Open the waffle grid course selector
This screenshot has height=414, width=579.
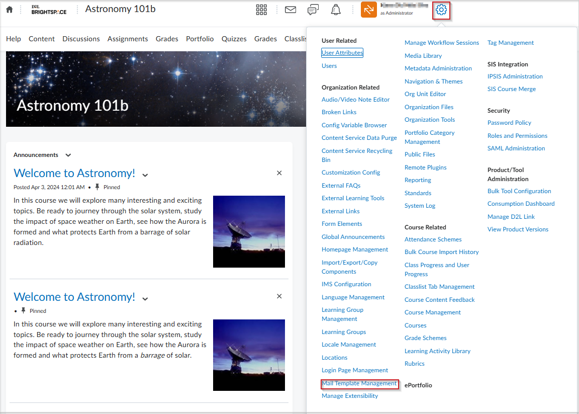261,9
